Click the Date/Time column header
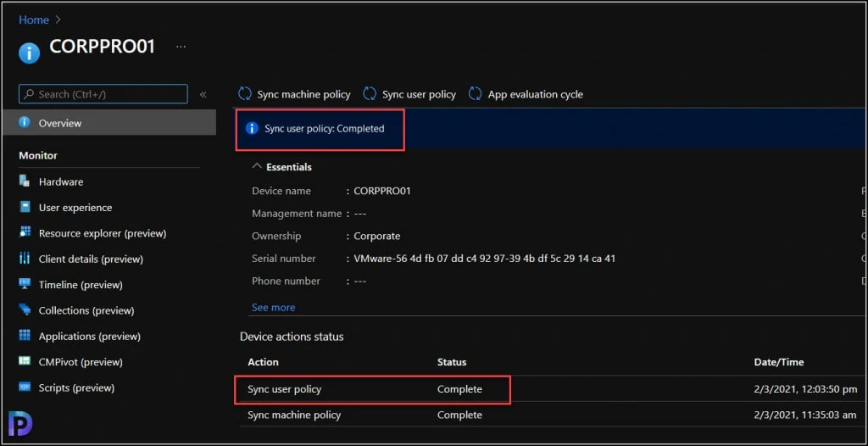Screen dimensions: 868x446 pos(779,362)
